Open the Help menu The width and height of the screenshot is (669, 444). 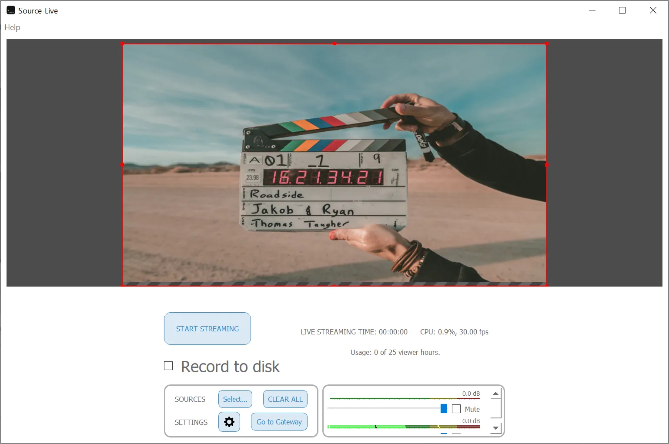(12, 27)
